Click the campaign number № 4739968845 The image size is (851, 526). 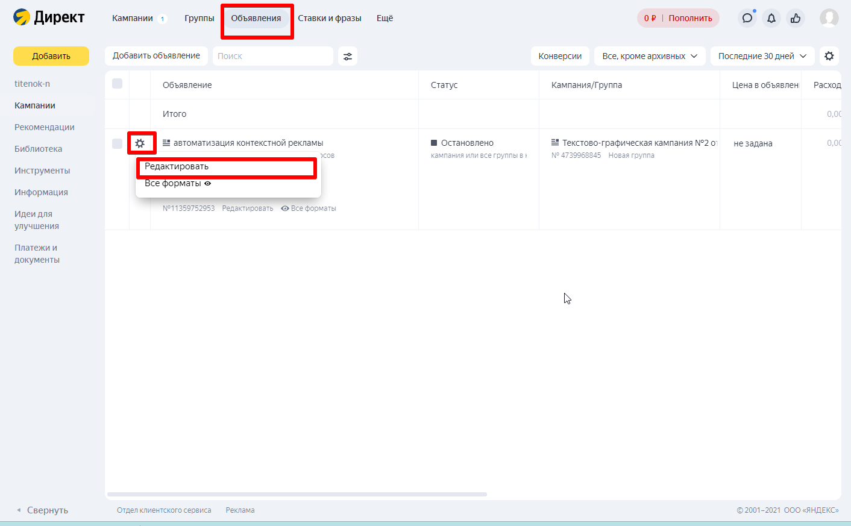[x=576, y=155]
